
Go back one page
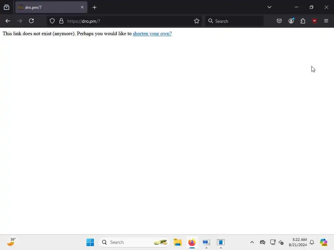(8, 21)
